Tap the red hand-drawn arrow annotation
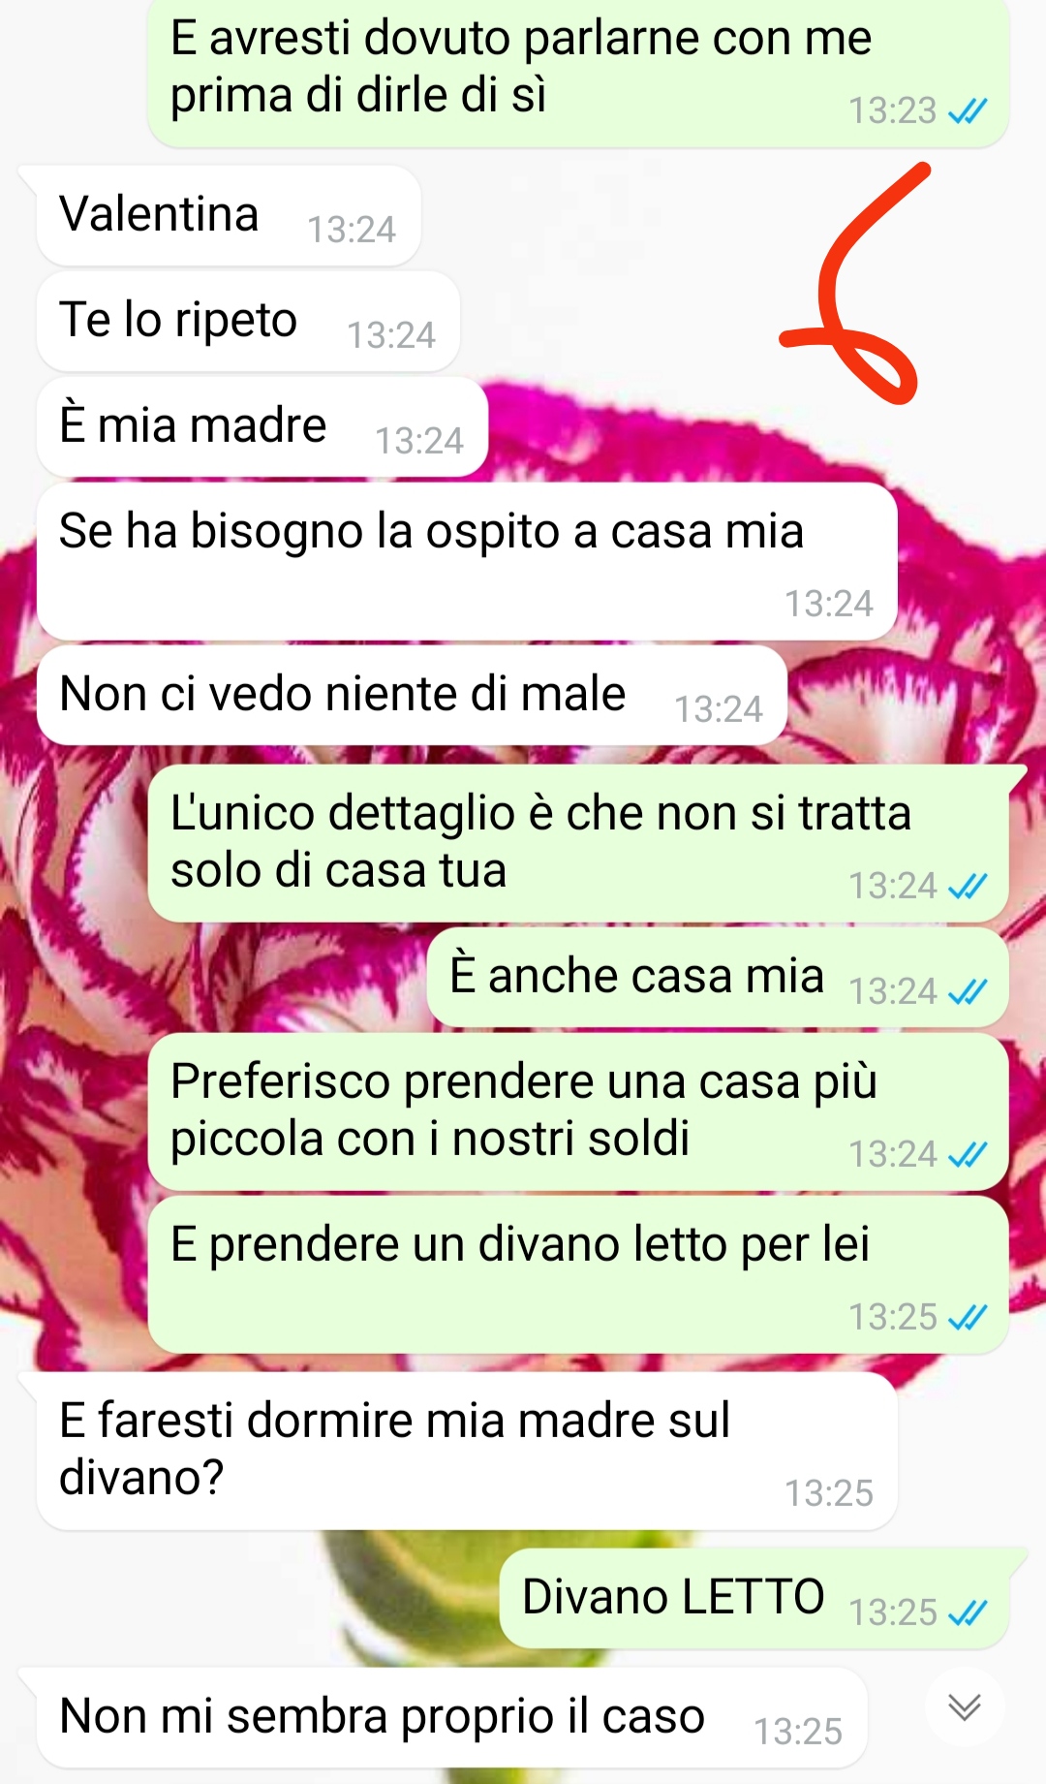Image resolution: width=1046 pixels, height=1784 pixels. click(x=852, y=283)
